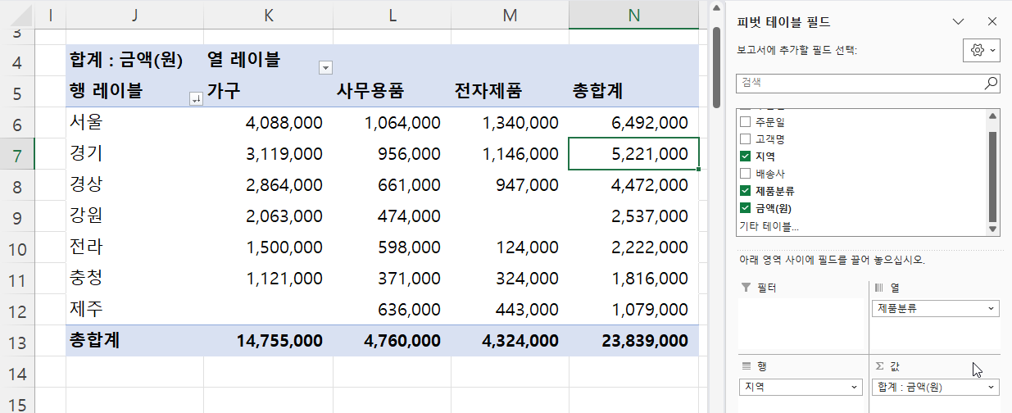
Task: Check the 주문일 field checkbox
Action: coord(745,121)
